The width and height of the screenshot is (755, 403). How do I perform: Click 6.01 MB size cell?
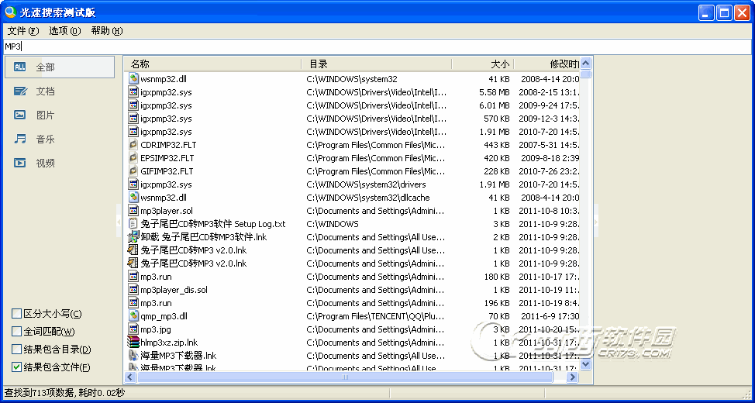pos(495,105)
